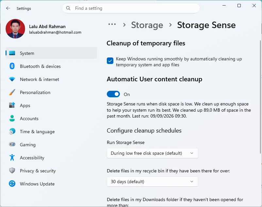The height and width of the screenshot is (207, 262).
Task: Open Windows Update settings
Action: point(51,184)
